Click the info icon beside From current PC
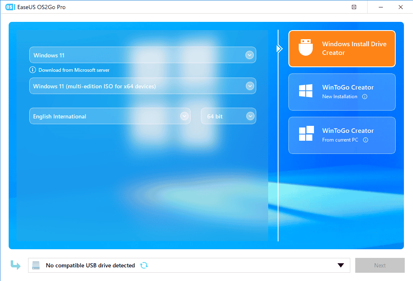The height and width of the screenshot is (281, 413). (365, 140)
